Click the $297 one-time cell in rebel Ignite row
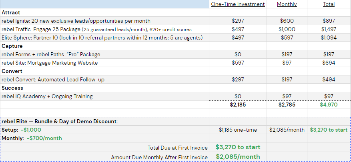 (x=238, y=21)
